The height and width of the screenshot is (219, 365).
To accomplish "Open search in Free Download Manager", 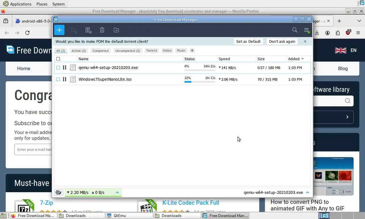I will [295, 30].
